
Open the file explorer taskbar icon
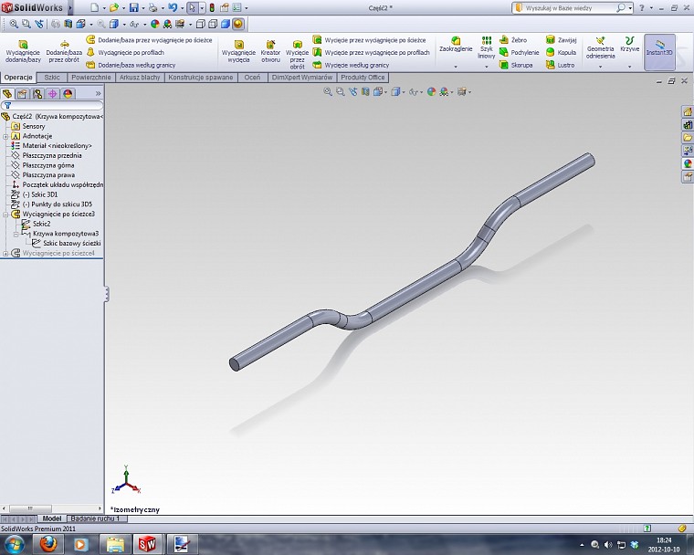click(x=115, y=543)
